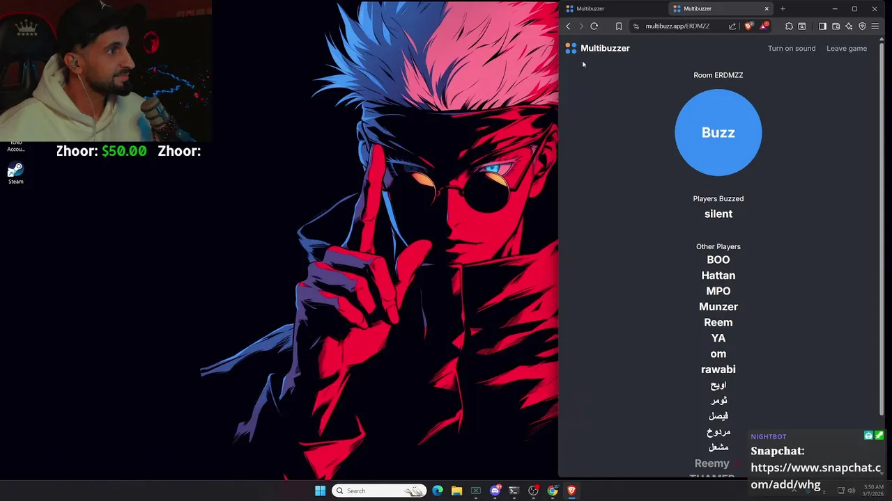Select player فيصل in the list
Viewport: 892px width, 501px height.
coord(718,416)
